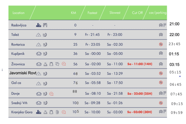Viewport: 186px width, 124px height.
Task: Click the drop bag icon in Kranjska Gora row
Action: [x=51, y=112]
